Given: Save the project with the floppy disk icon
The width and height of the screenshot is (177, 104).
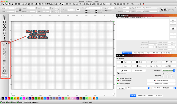Looking at the screenshot, I should click(8, 4).
